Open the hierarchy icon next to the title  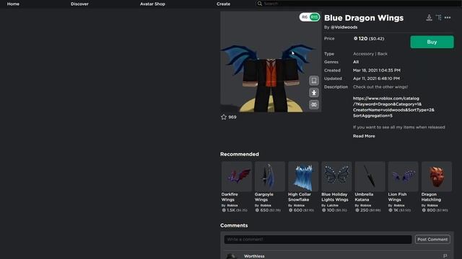click(x=438, y=17)
